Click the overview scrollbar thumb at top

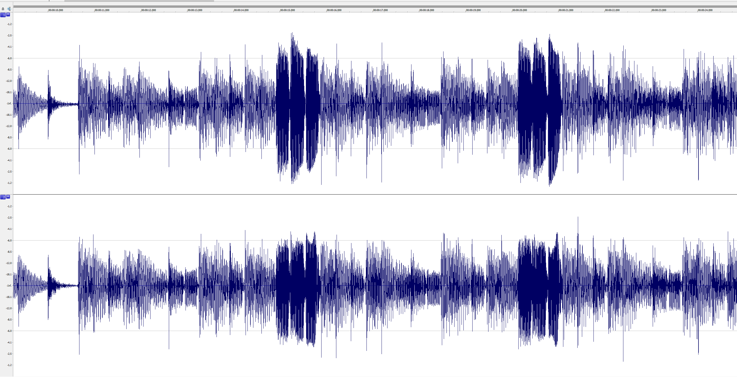pos(139,1)
